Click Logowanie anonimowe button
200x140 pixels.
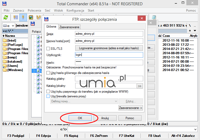[109, 48]
